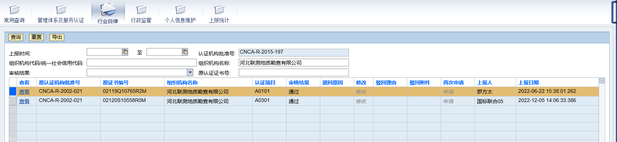Switch to the 个人信息维护 menu label
Image resolution: width=617 pixels, height=142 pixels.
(x=180, y=21)
